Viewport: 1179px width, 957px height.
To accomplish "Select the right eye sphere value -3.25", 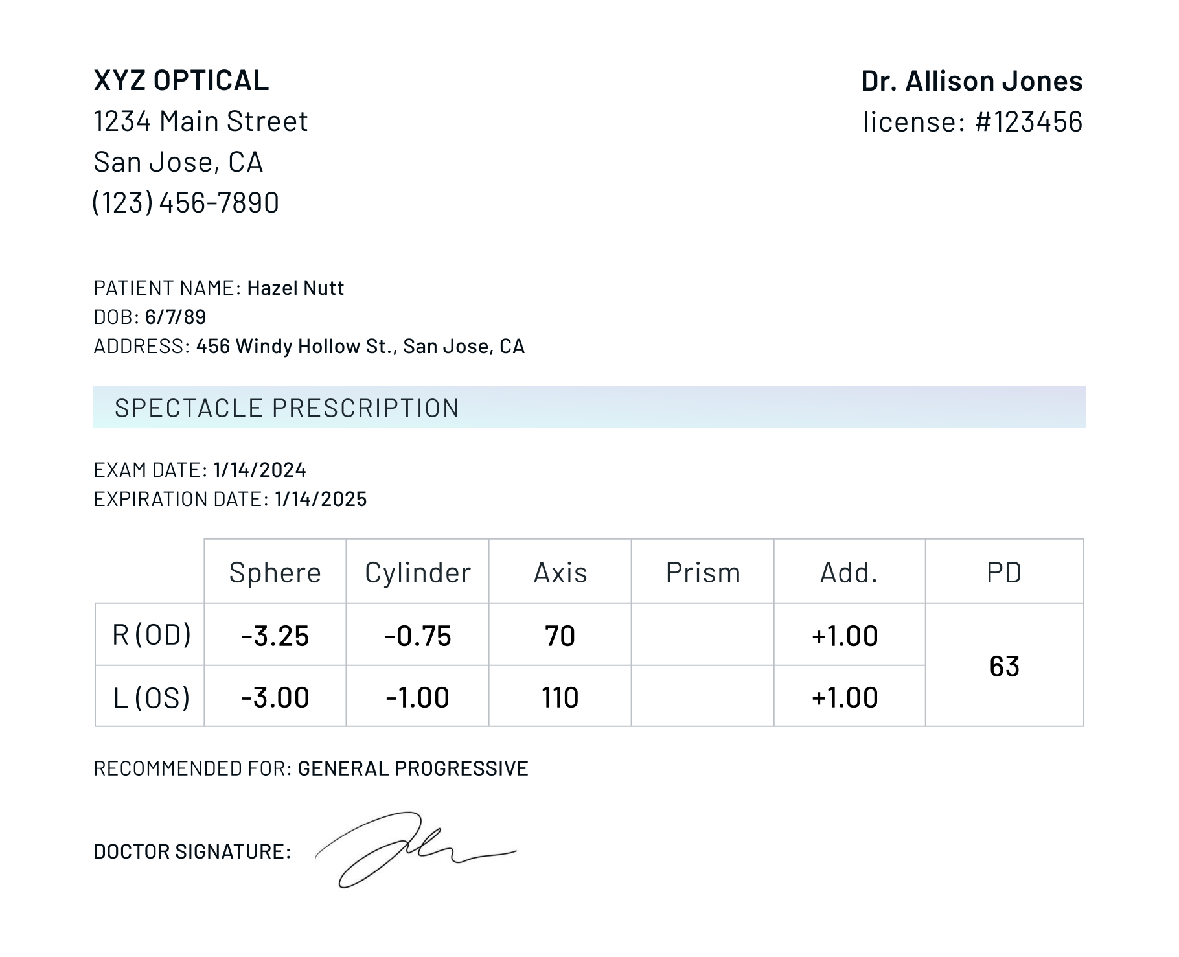I will pyautogui.click(x=275, y=636).
